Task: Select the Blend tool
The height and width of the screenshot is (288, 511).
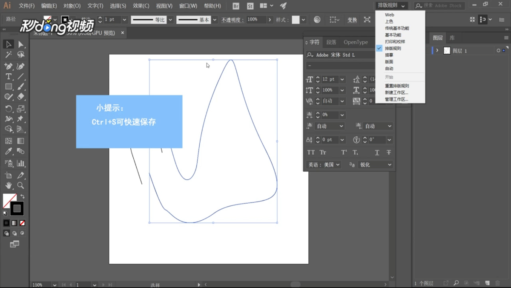Action: click(21, 151)
